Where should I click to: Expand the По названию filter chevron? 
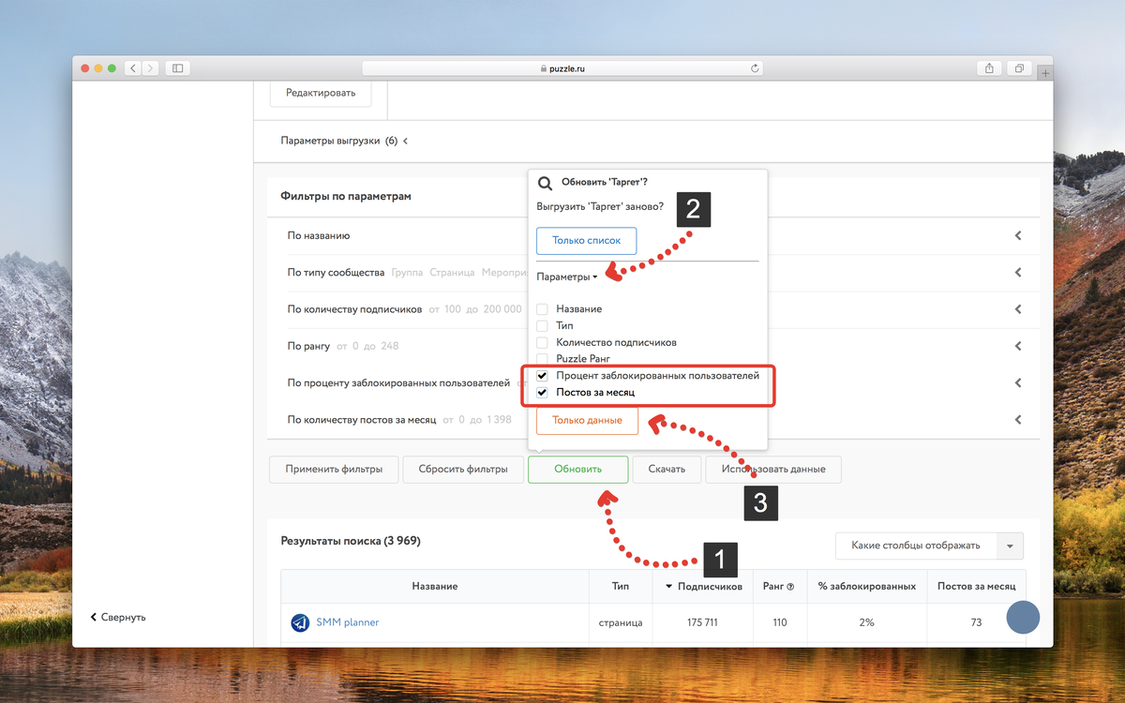tap(1018, 236)
